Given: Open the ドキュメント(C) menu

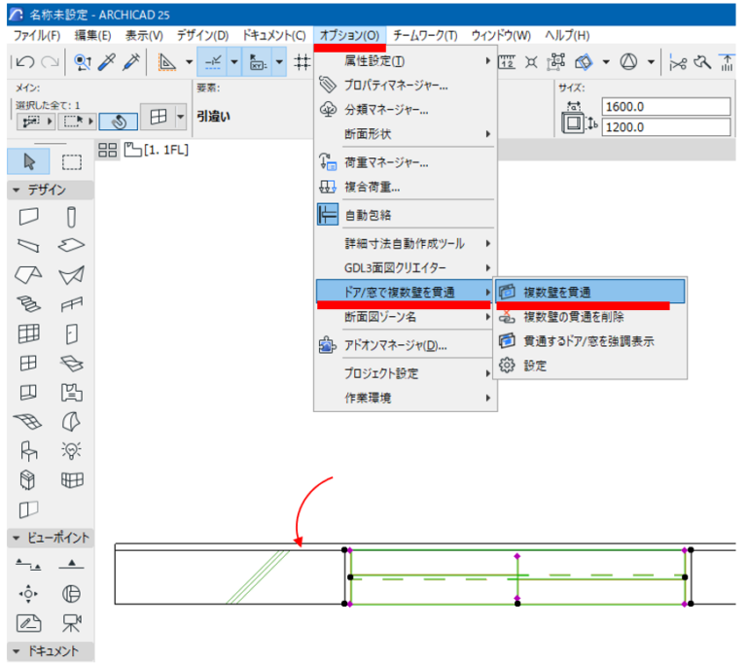Looking at the screenshot, I should 274,35.
